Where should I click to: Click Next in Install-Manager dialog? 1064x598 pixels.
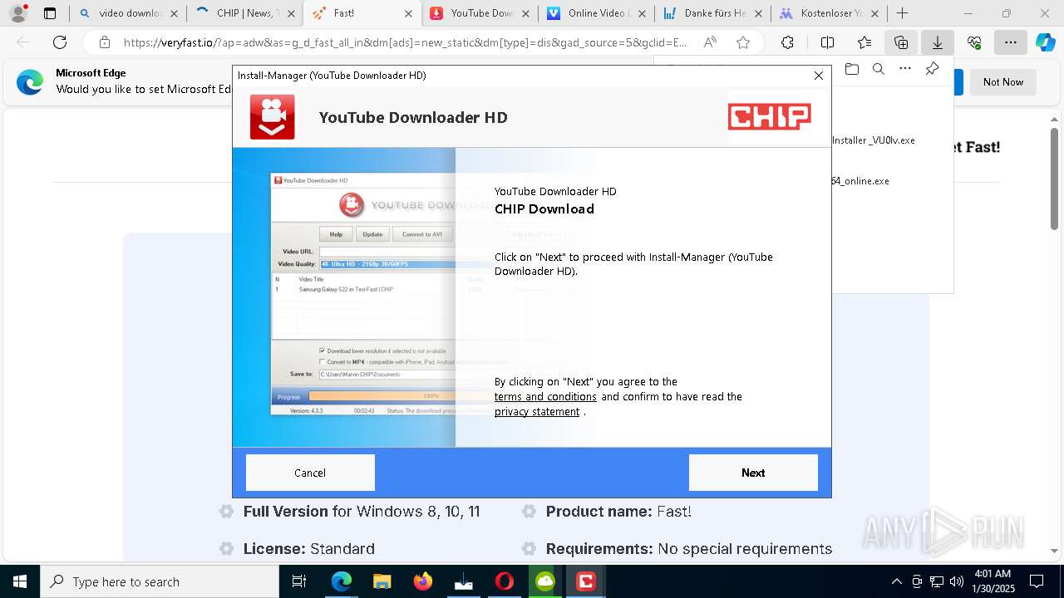click(753, 473)
